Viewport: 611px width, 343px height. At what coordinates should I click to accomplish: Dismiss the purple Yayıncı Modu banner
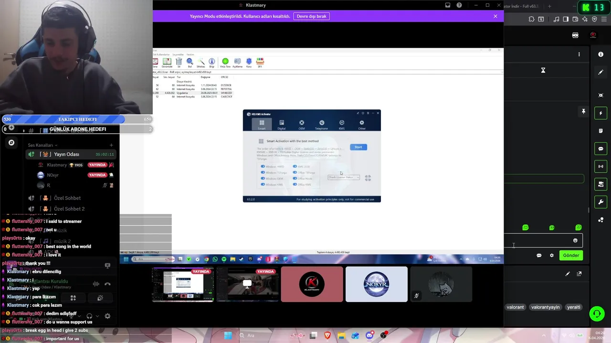pos(495,16)
